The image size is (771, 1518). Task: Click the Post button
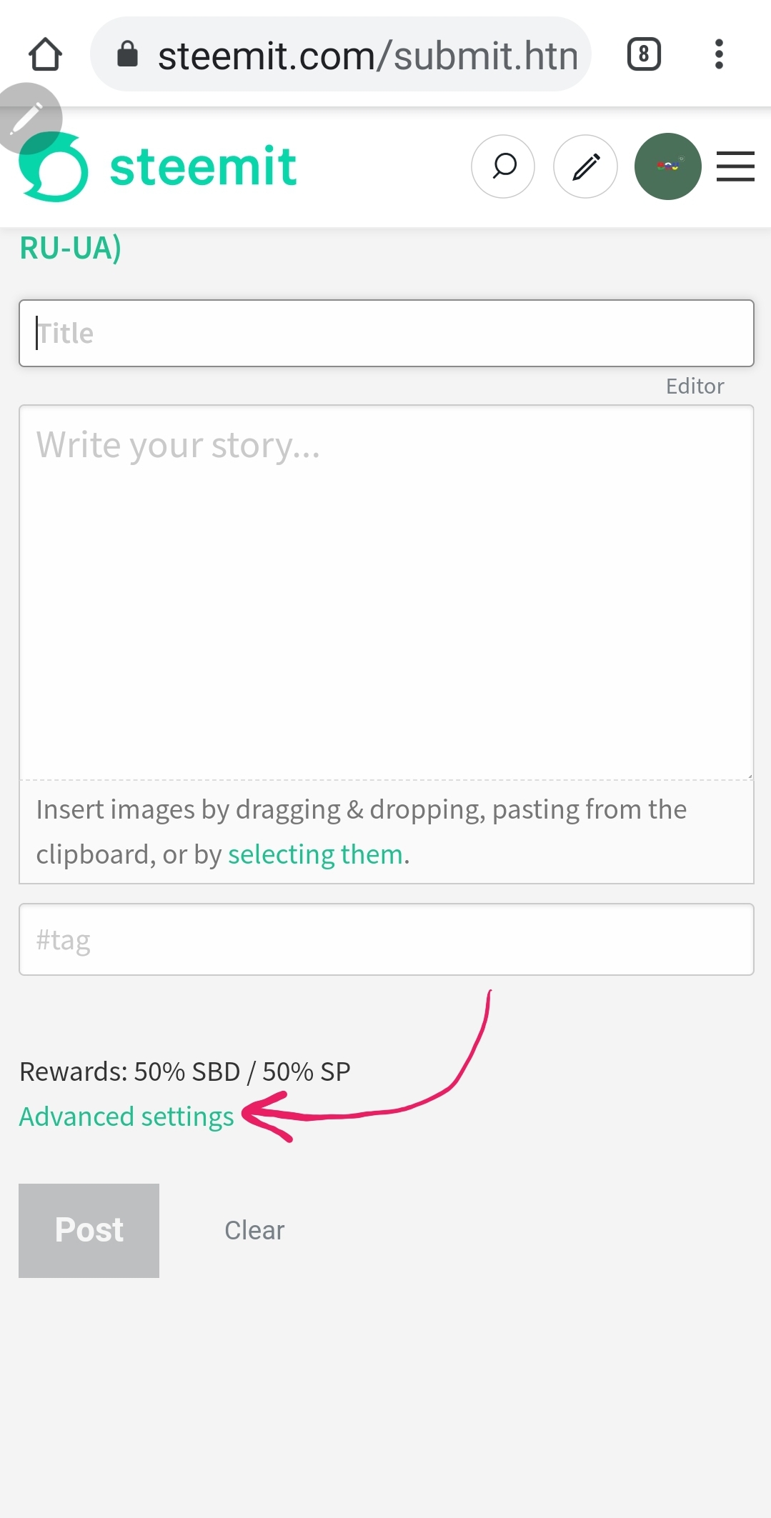coord(89,1230)
